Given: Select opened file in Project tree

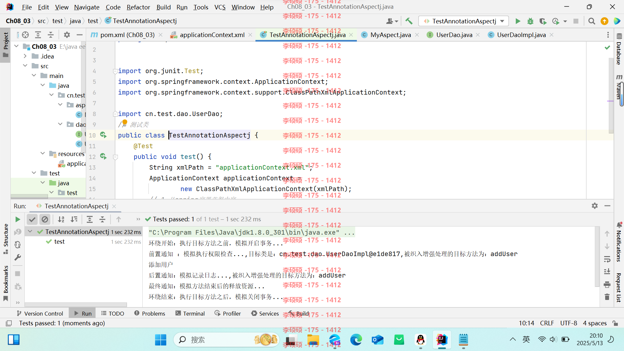Looking at the screenshot, I should click(x=25, y=35).
